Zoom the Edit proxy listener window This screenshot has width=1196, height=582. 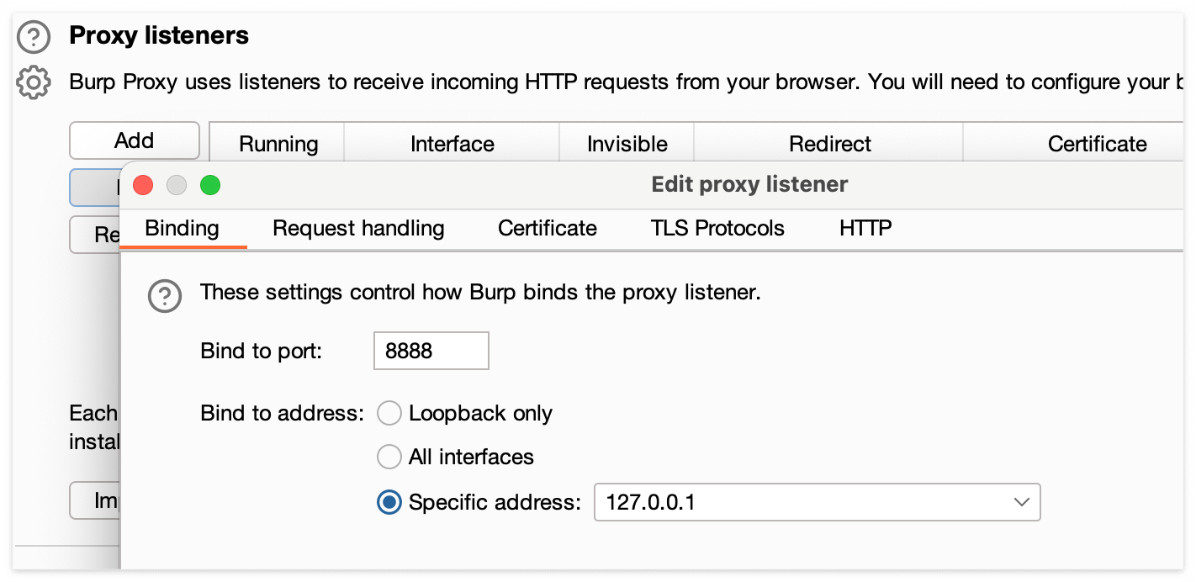tap(210, 185)
